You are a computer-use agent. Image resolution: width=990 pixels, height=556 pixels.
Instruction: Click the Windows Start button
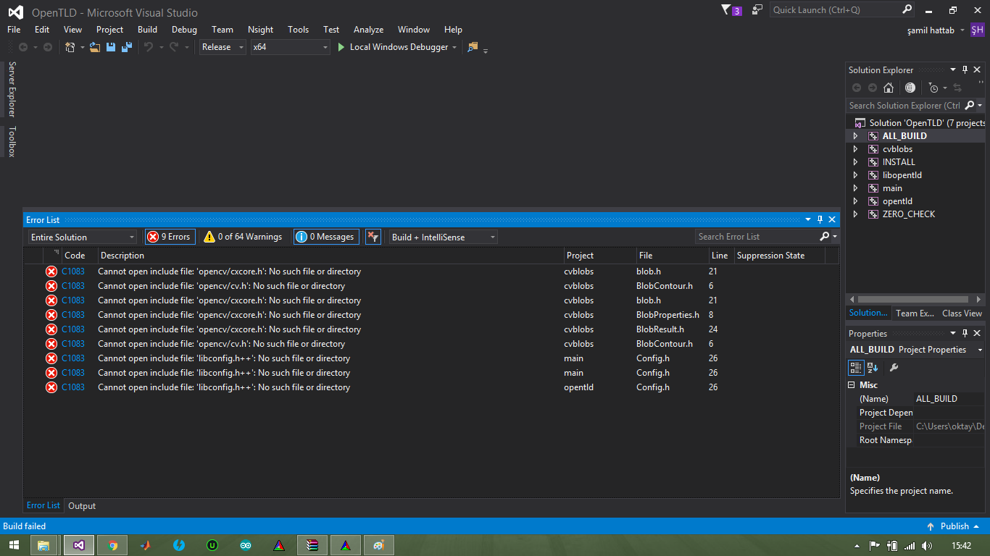point(14,546)
